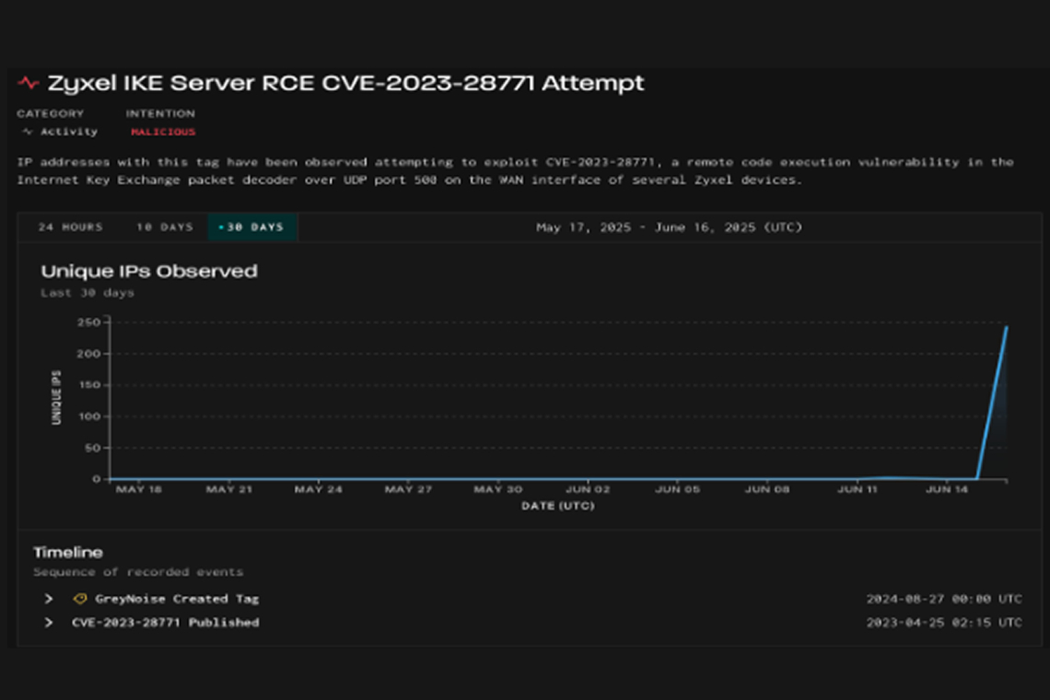This screenshot has height=700, width=1050.
Task: Click the Last 30 days subtitle
Action: [x=87, y=293]
